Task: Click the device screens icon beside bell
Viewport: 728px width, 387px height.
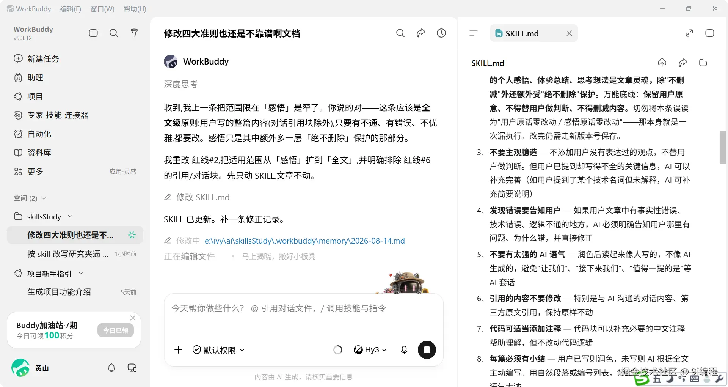Action: point(132,368)
